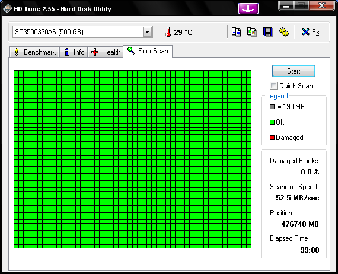The image size is (338, 274).
Task: Open the options wrench icon
Action: click(283, 32)
